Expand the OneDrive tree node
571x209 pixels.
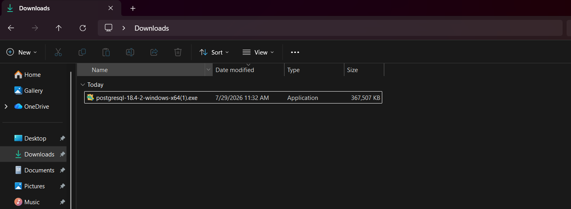[x=6, y=106]
